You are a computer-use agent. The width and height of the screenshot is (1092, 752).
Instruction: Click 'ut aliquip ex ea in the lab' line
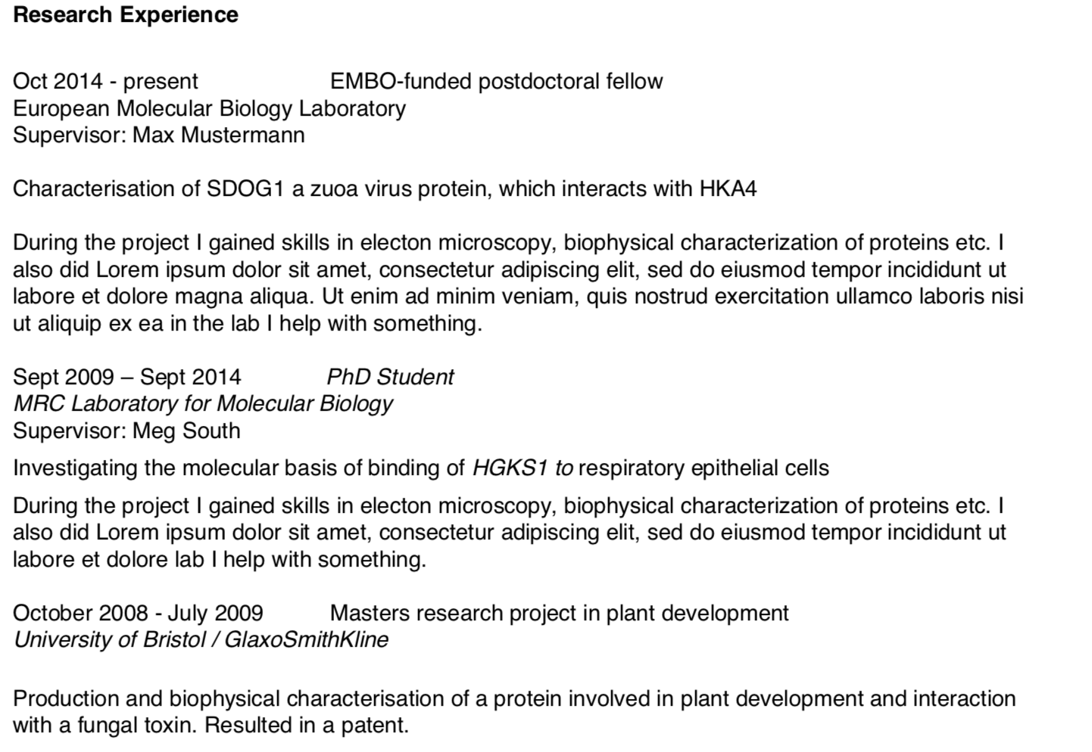[x=248, y=324]
